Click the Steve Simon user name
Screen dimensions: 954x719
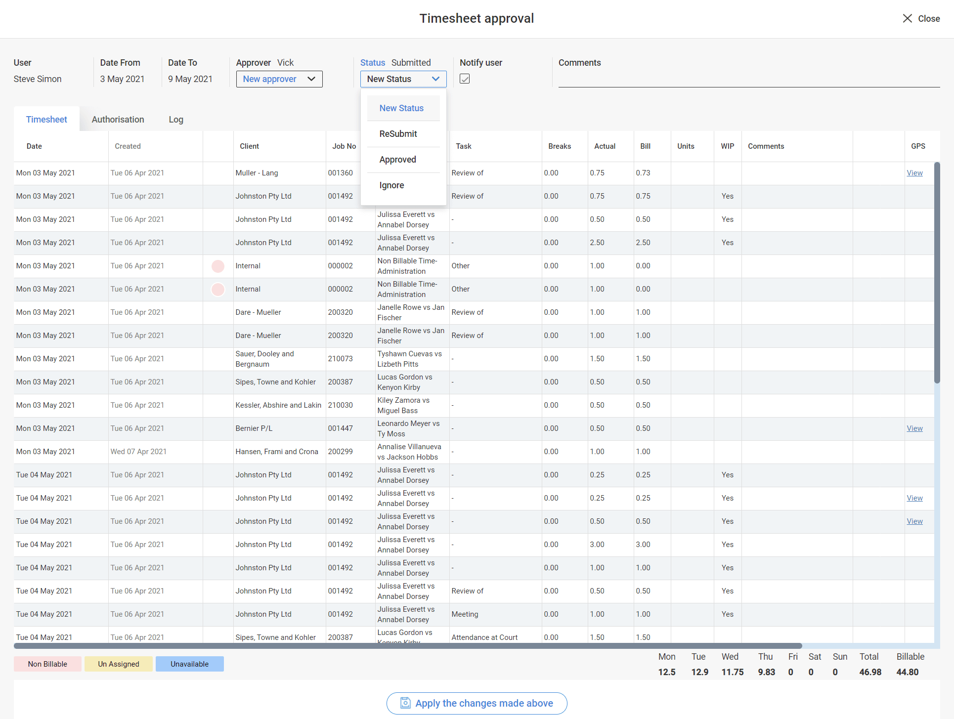[38, 79]
